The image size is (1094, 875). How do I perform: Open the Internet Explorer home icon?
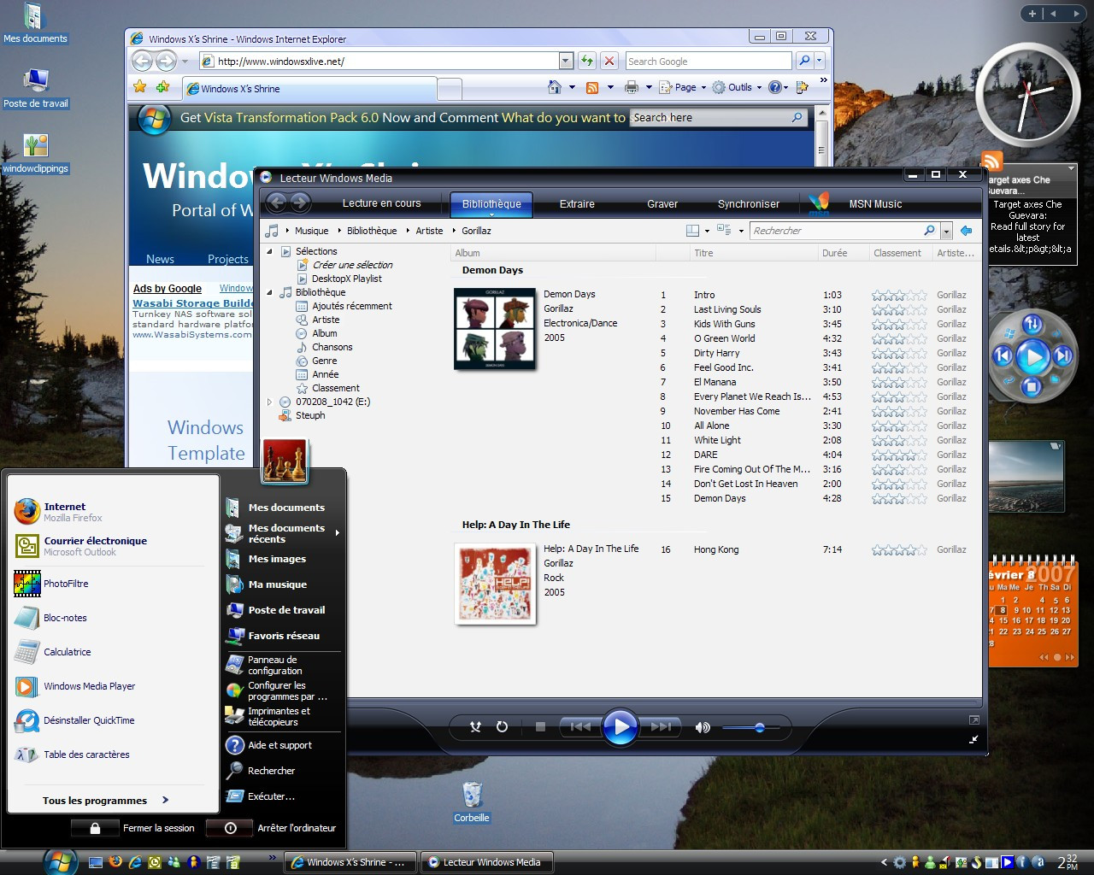pos(555,87)
